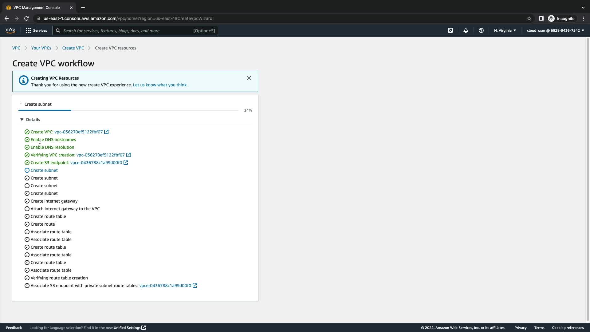Click Create VPC breadcrumb link

pyautogui.click(x=73, y=48)
